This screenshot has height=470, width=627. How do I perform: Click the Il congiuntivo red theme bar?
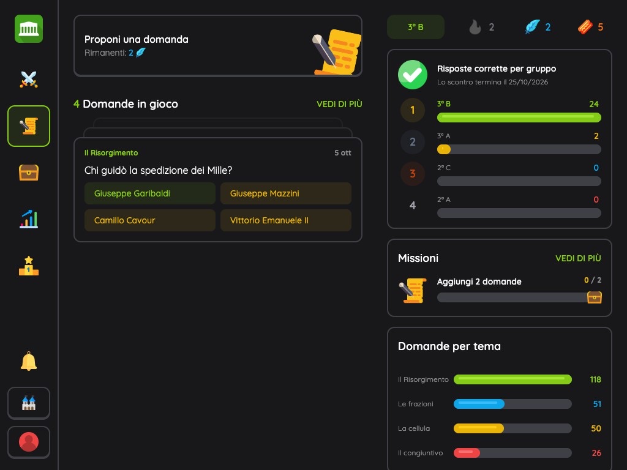[512, 453]
